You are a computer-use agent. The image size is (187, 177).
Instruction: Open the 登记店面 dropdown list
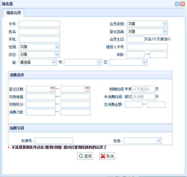click(165, 32)
